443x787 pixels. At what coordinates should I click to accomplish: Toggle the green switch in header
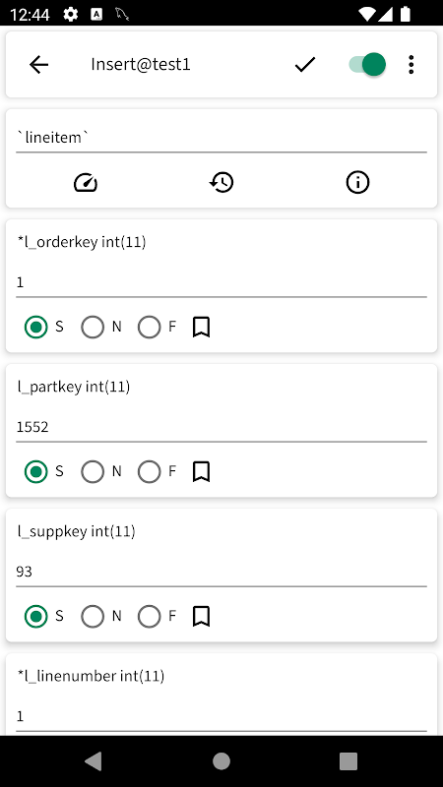[x=367, y=65]
